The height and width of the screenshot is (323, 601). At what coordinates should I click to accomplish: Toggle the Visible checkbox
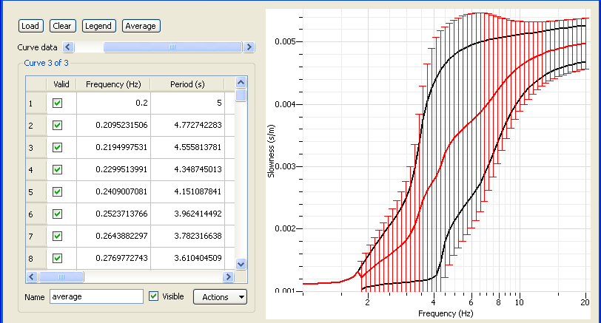click(x=154, y=296)
